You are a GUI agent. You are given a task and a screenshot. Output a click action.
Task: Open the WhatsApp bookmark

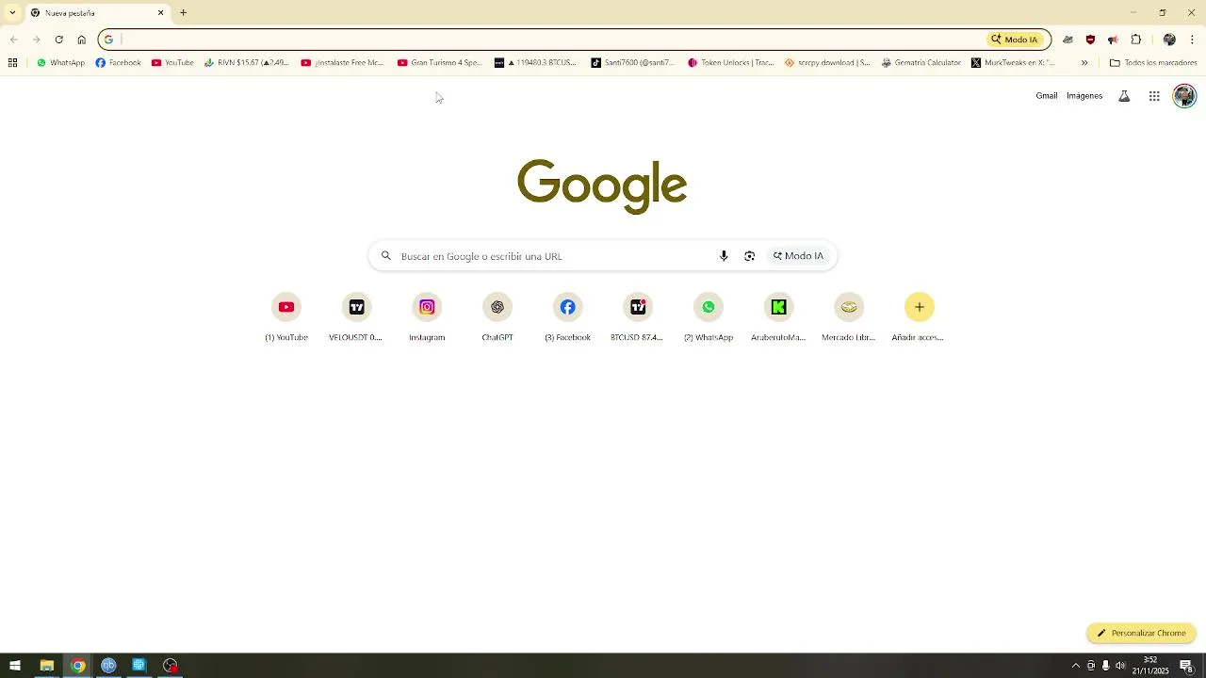(60, 63)
